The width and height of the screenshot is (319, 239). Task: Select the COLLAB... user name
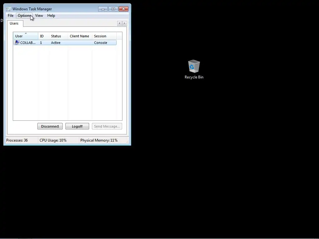pyautogui.click(x=28, y=43)
